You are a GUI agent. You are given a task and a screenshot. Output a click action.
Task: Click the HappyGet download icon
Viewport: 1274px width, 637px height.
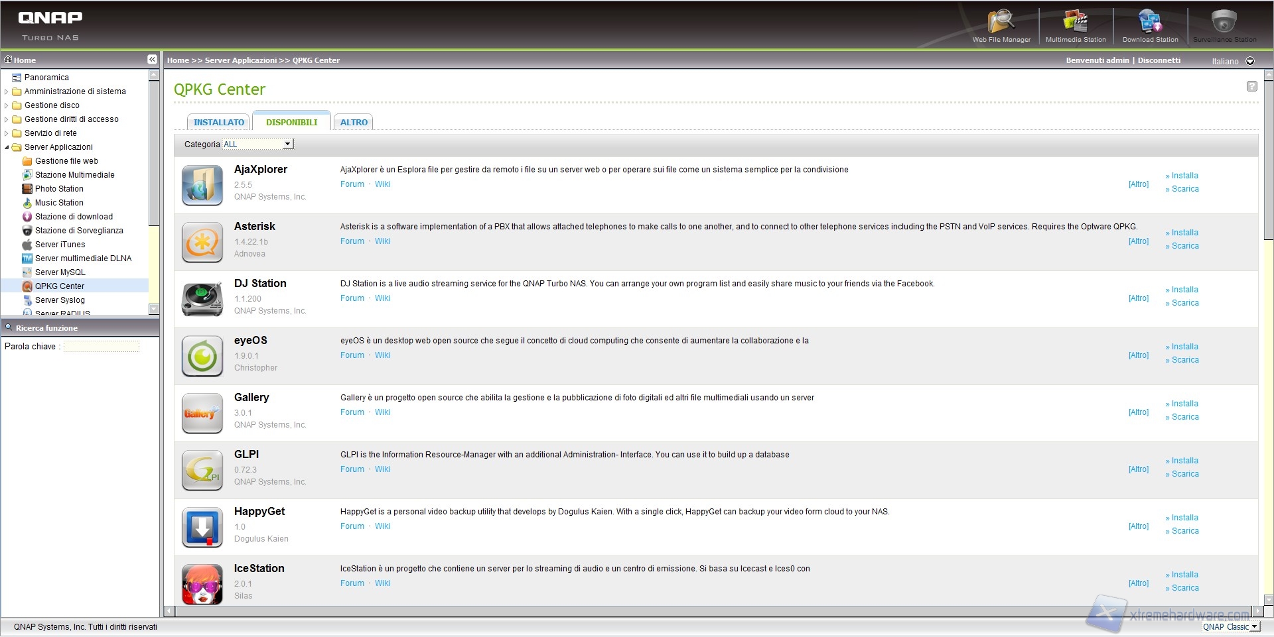pyautogui.click(x=202, y=527)
